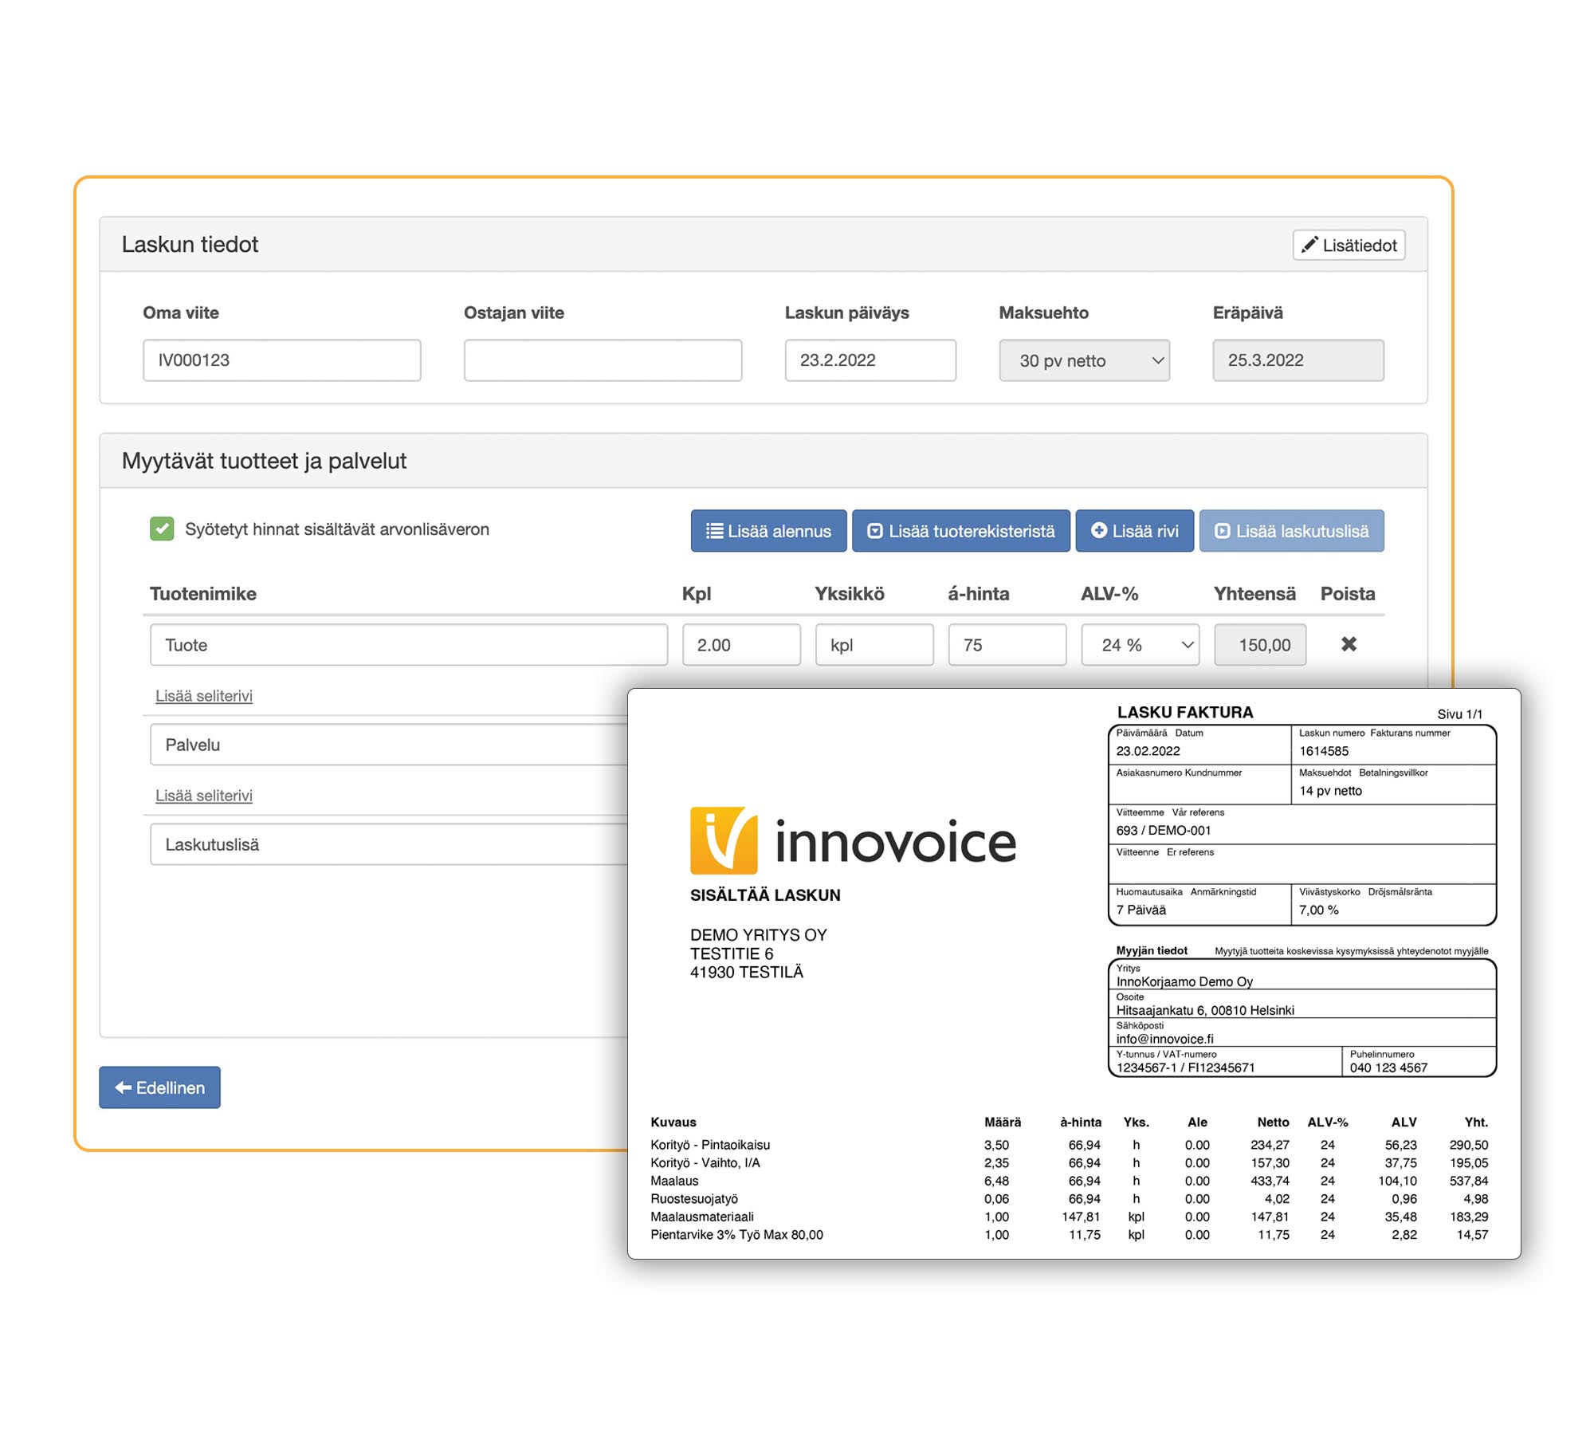Click the Kpl field showing 2.00
The width and height of the screenshot is (1594, 1435).
point(741,645)
